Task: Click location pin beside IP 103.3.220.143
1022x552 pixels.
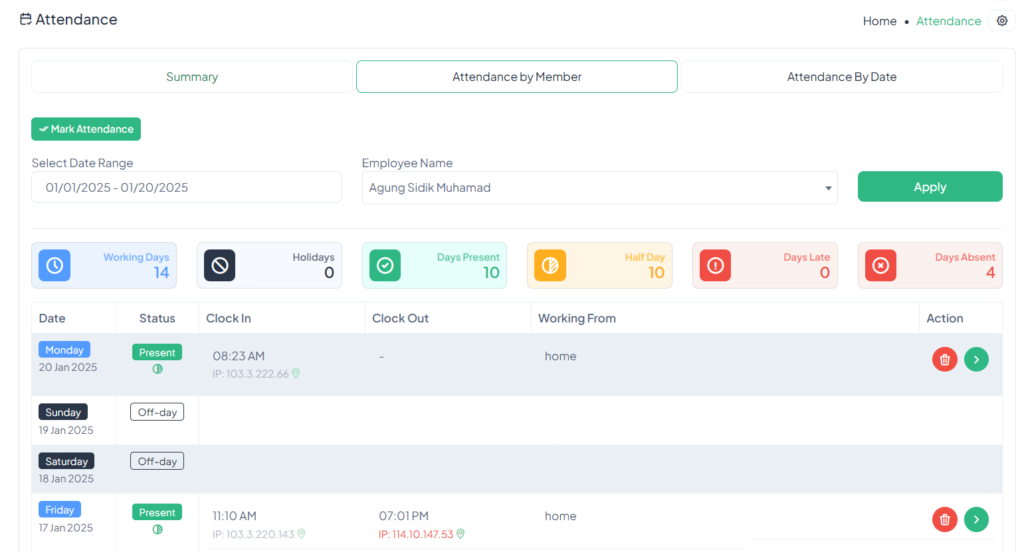Action: tap(301, 534)
